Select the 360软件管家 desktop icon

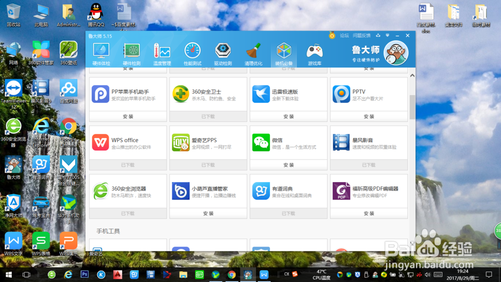41,53
